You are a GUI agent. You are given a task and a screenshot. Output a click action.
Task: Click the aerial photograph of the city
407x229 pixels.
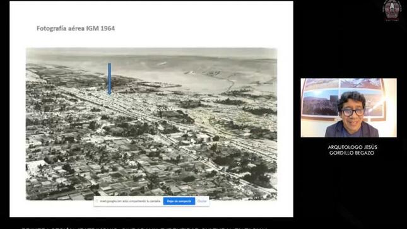pos(151,124)
